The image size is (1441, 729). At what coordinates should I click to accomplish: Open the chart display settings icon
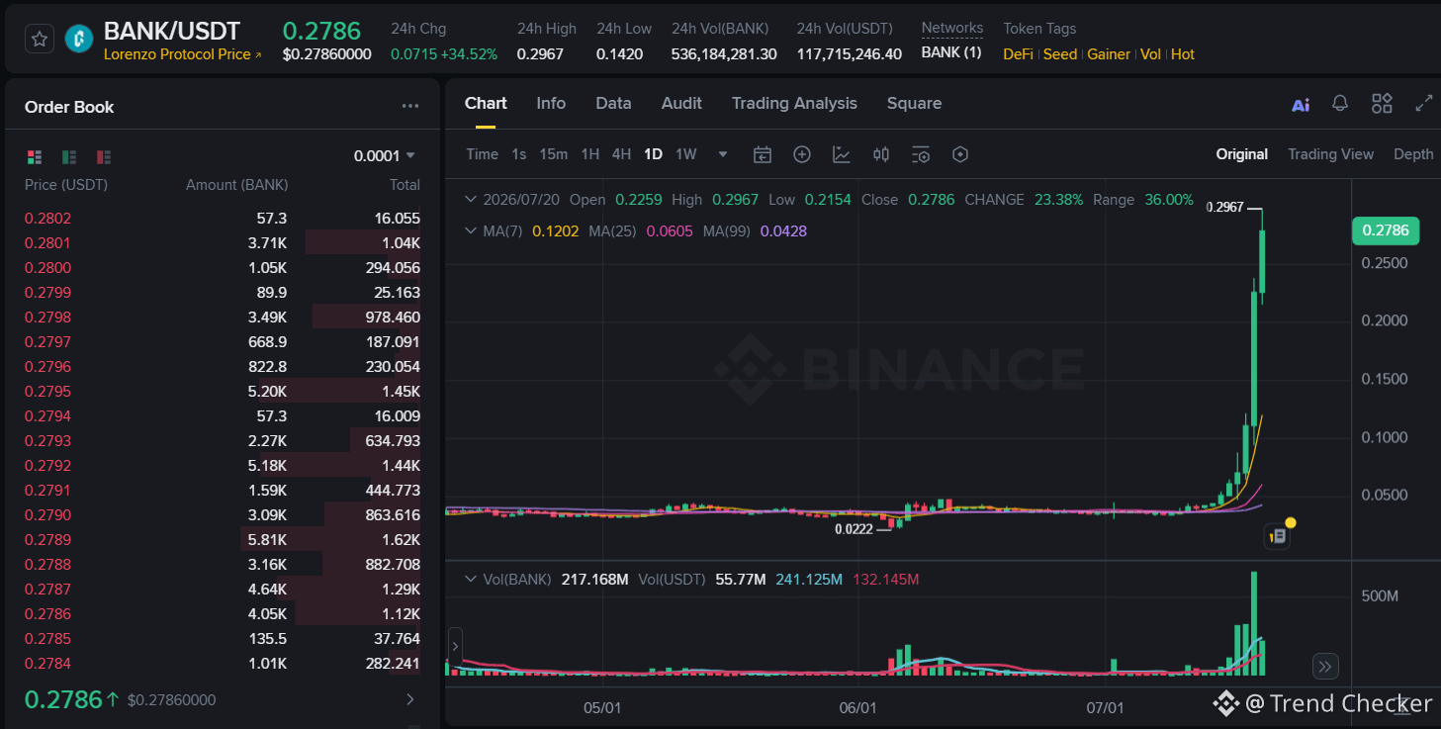coord(921,154)
